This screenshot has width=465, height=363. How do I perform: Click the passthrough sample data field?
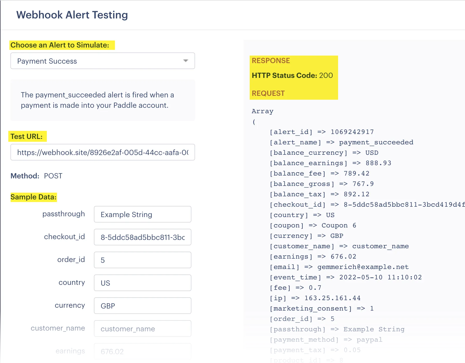tap(142, 214)
